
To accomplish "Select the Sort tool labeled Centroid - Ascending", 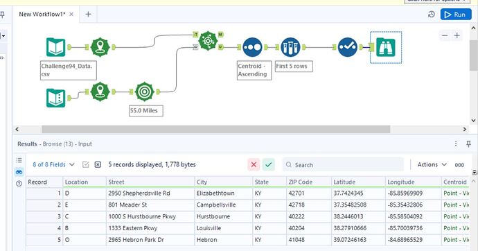I will point(252,47).
